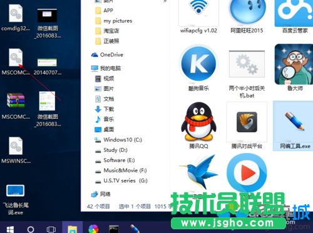Click 选中 1 个项目 status text
313x233 pixels.
coord(135,206)
